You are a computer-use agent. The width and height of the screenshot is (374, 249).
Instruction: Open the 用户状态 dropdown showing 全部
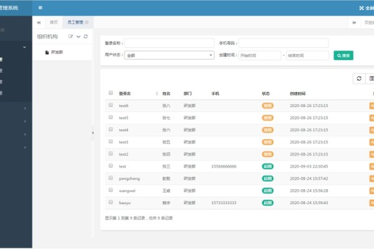point(169,55)
